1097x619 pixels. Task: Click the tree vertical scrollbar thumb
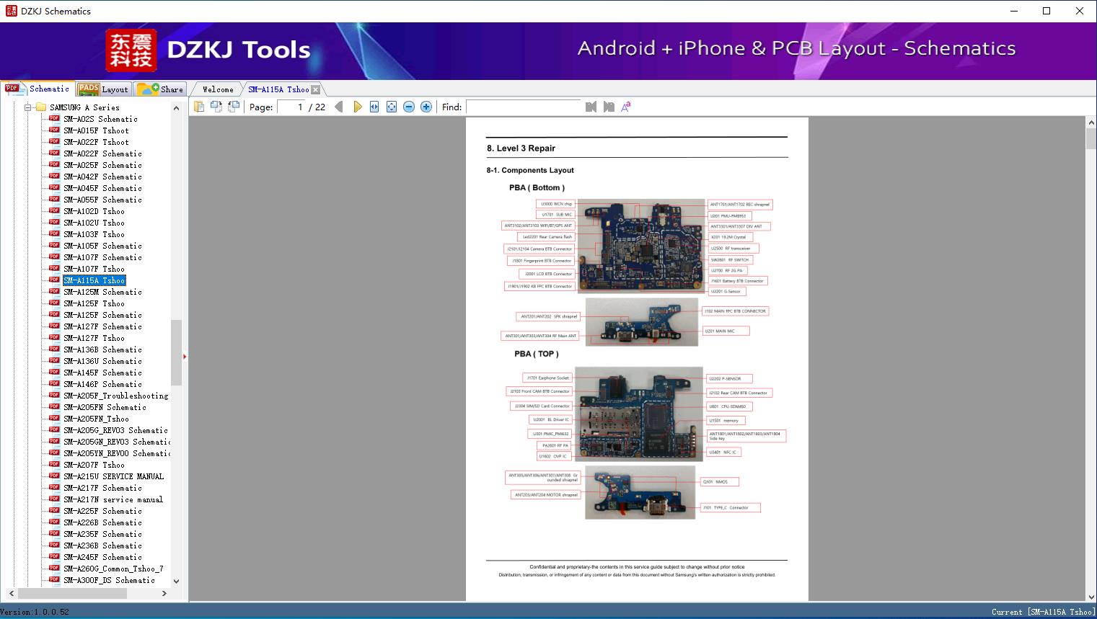(x=176, y=352)
